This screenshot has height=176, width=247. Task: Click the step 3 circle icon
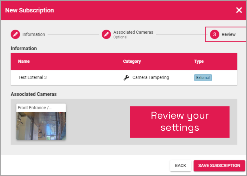coord(214,34)
